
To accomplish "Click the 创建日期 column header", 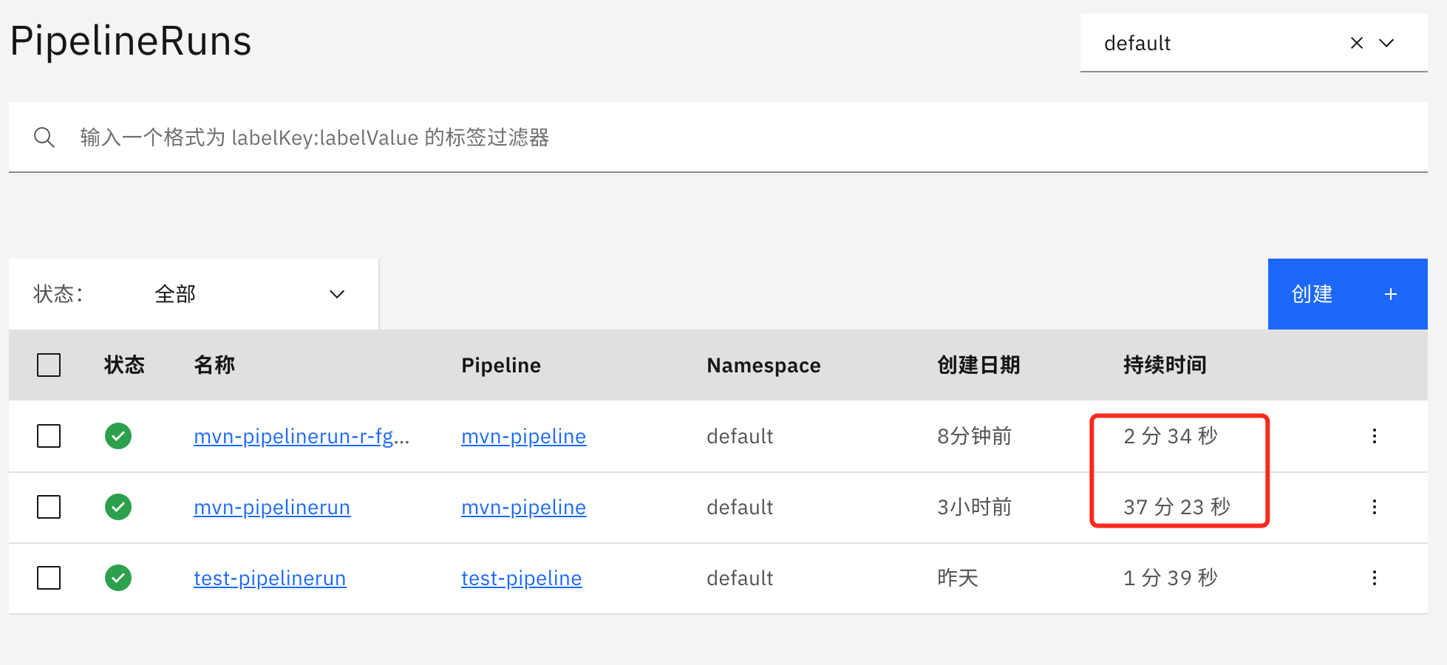I will [x=978, y=365].
